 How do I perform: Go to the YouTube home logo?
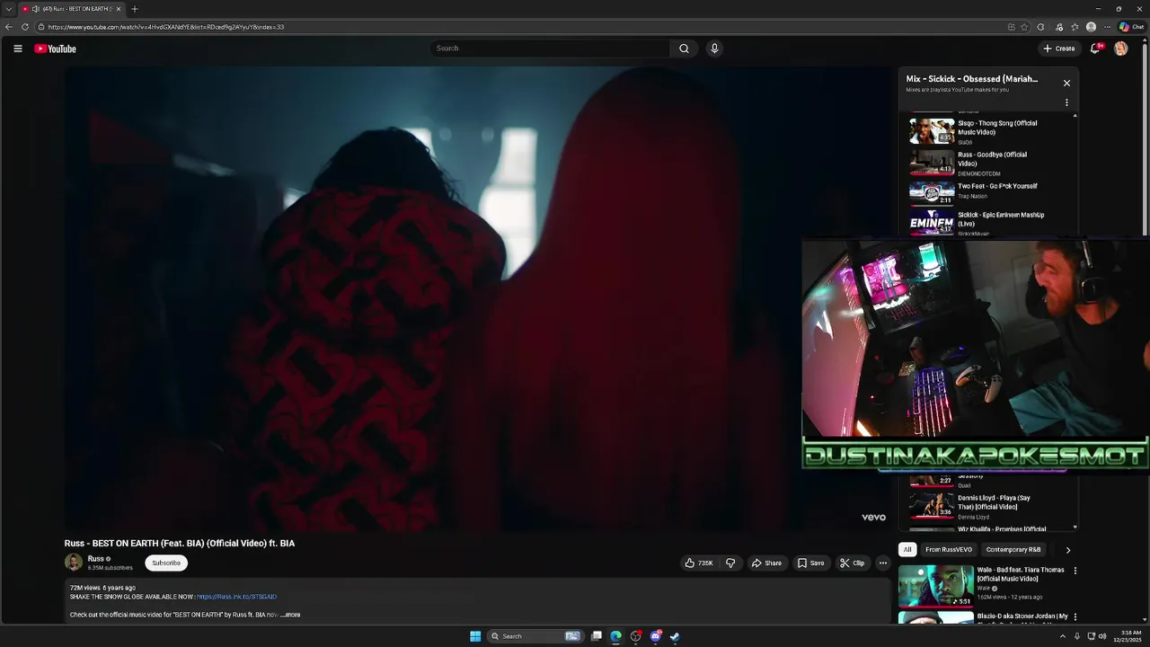tap(55, 49)
